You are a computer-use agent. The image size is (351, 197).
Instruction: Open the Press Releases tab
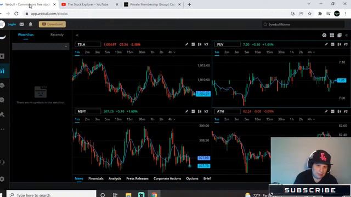click(x=137, y=178)
